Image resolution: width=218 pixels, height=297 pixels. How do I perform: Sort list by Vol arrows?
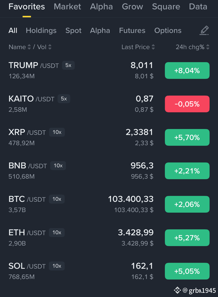click(50, 47)
